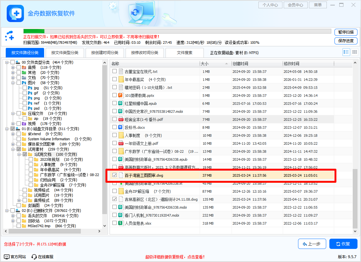The image size is (361, 262).
Task: Open the 菜单 menu button
Action: click(x=318, y=5)
